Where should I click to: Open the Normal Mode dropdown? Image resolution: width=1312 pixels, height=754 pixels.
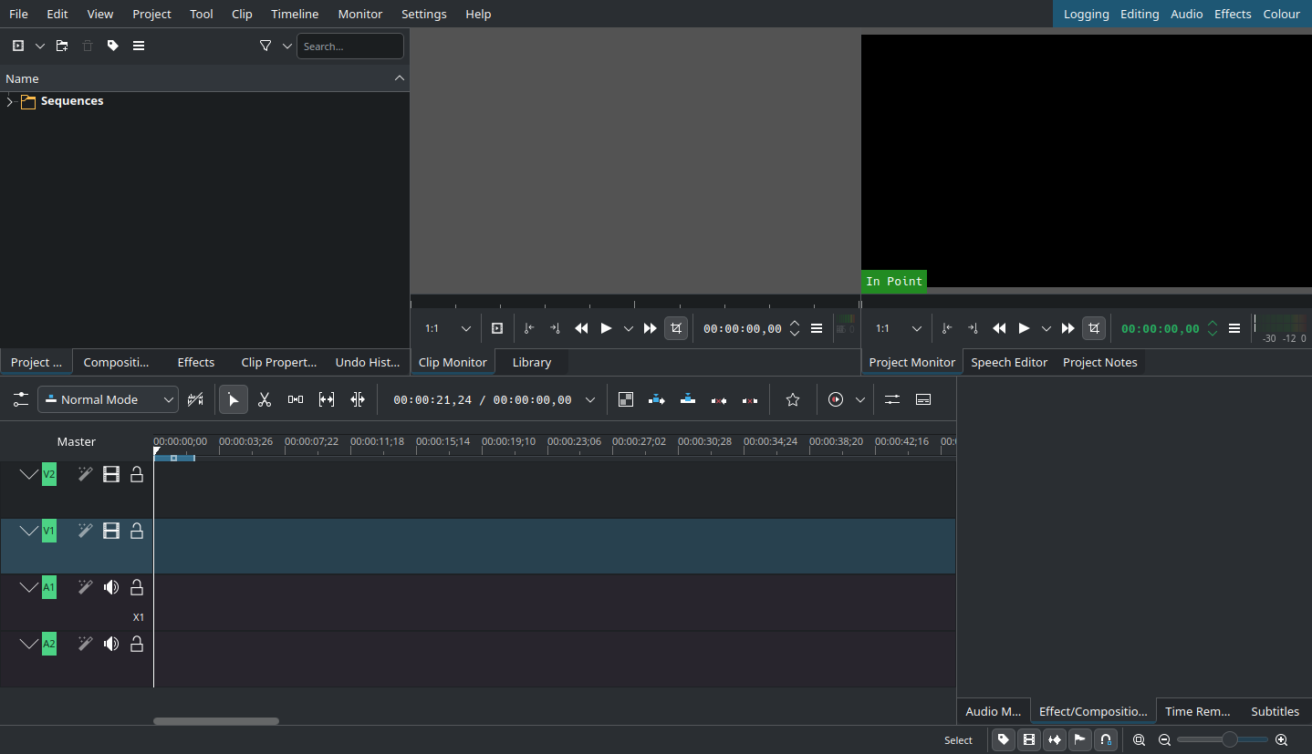click(x=108, y=399)
